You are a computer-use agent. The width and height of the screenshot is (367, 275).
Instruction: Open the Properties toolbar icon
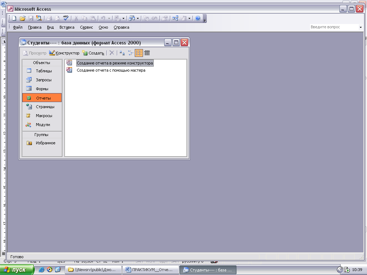pyautogui.click(x=165, y=18)
